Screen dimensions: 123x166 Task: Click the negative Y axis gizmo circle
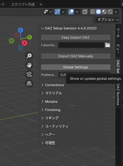coord(12,41)
